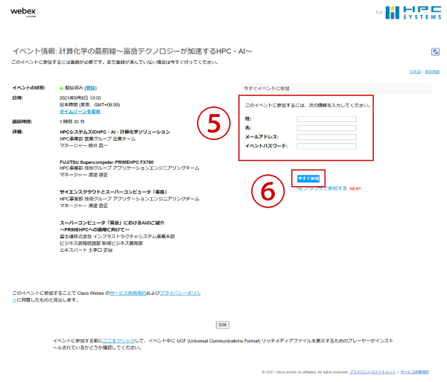Open footer サービス利用規約 link
Image resolution: width=447 pixels, height=382 pixels.
tap(414, 372)
